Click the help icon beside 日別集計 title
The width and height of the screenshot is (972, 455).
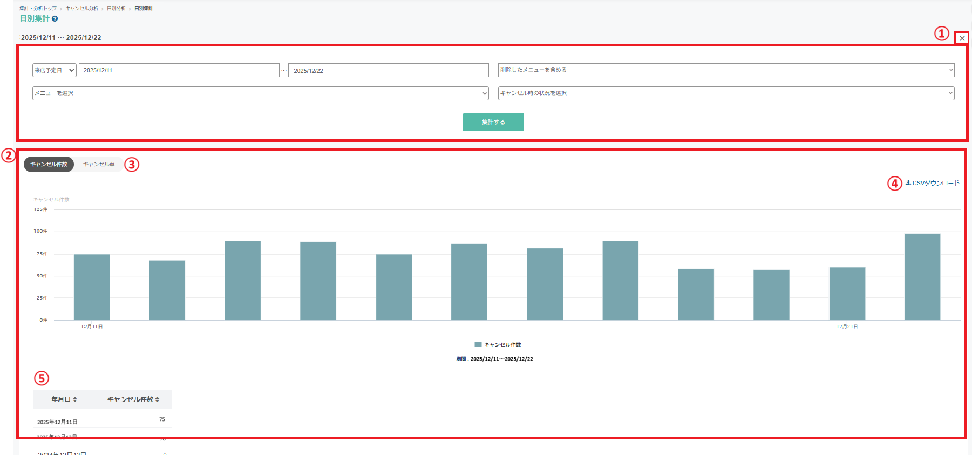[x=55, y=19]
